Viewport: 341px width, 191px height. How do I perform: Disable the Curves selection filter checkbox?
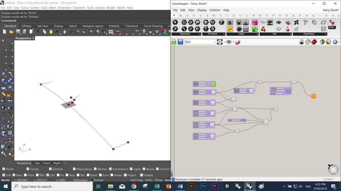[x=27, y=169]
